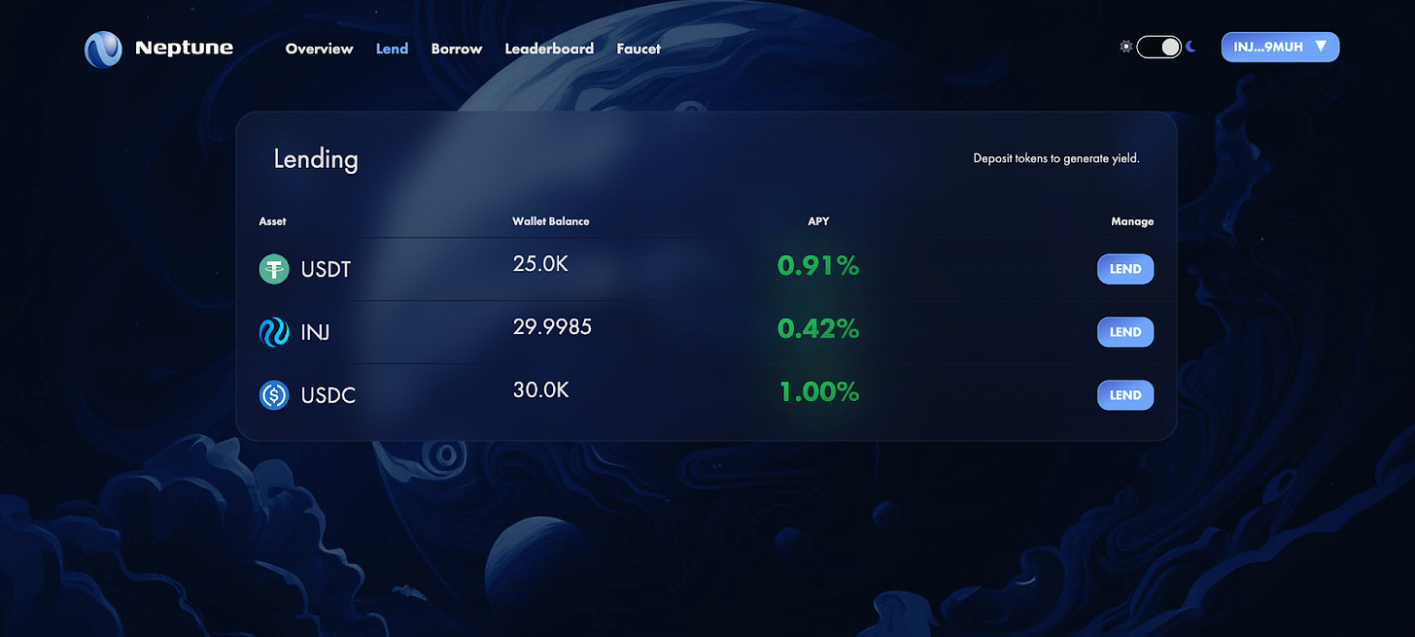Image resolution: width=1415 pixels, height=637 pixels.
Task: Click the 30.0K wallet balance
Action: coord(541,390)
